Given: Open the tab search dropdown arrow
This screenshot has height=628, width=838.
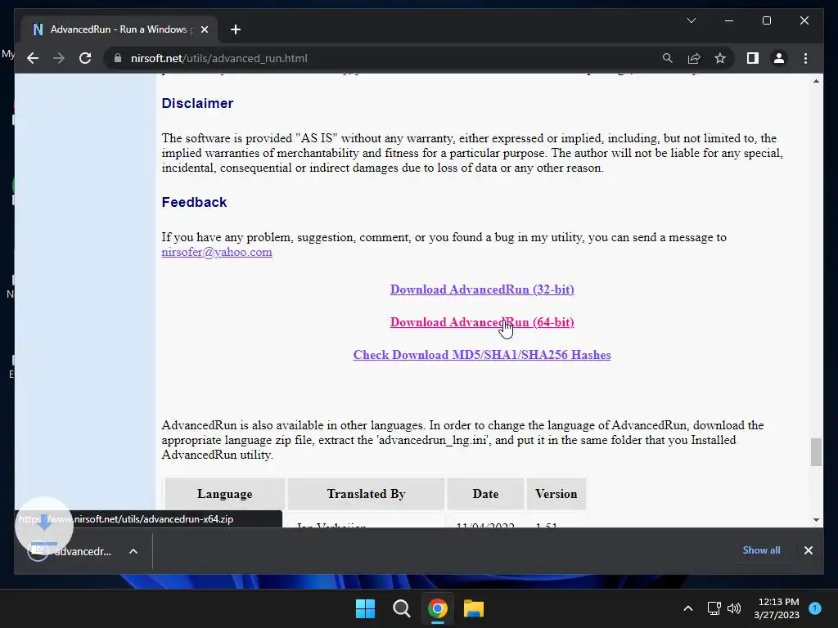Looking at the screenshot, I should pos(691,20).
